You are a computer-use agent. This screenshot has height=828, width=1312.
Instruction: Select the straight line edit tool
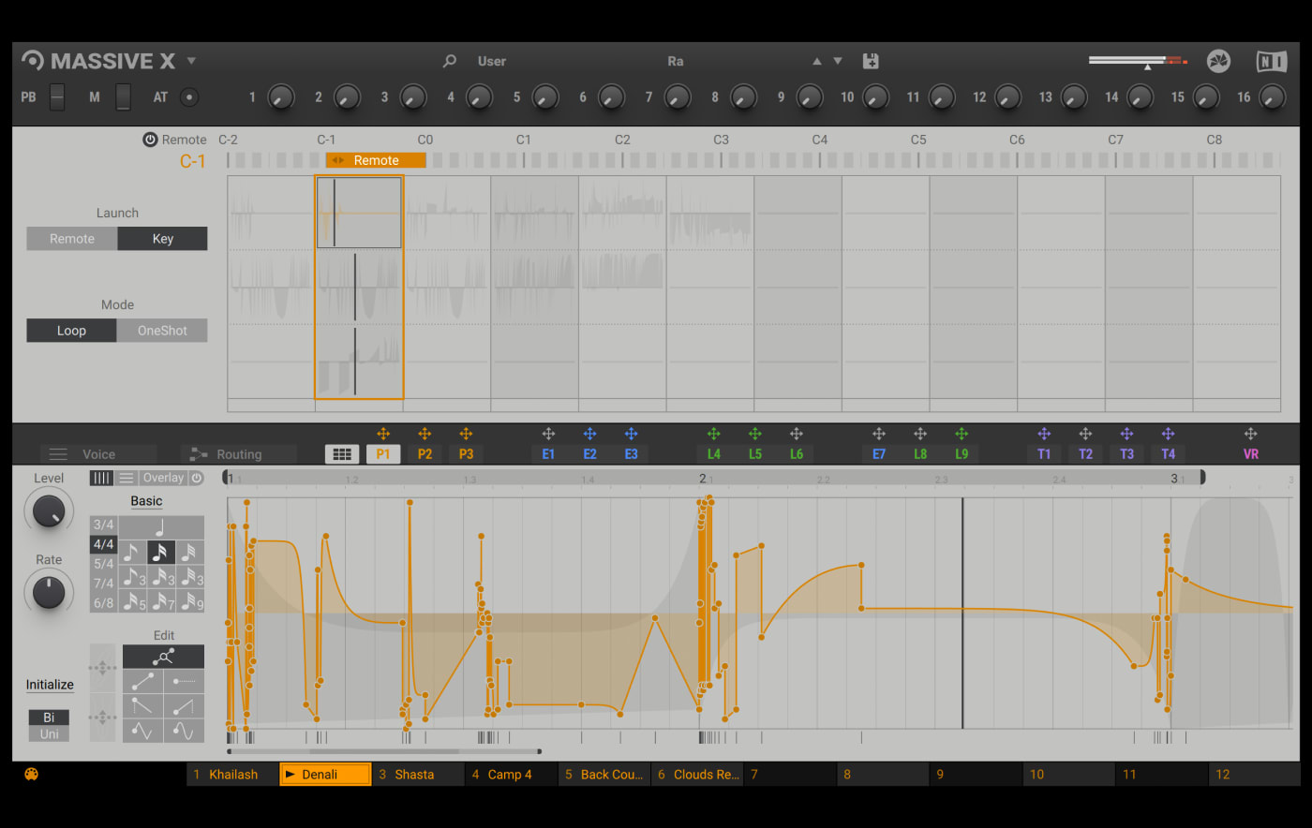142,681
